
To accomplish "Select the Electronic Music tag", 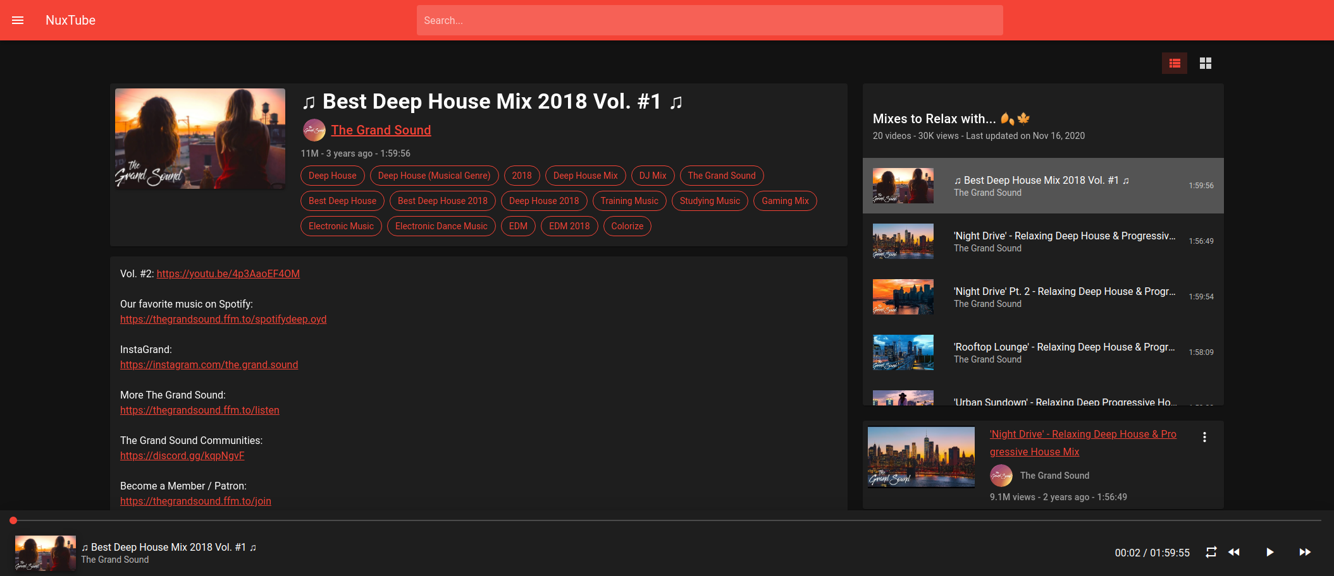I will 341,226.
